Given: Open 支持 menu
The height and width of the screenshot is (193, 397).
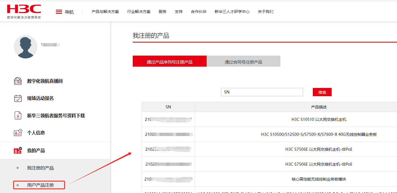Looking at the screenshot, I should 179,12.
